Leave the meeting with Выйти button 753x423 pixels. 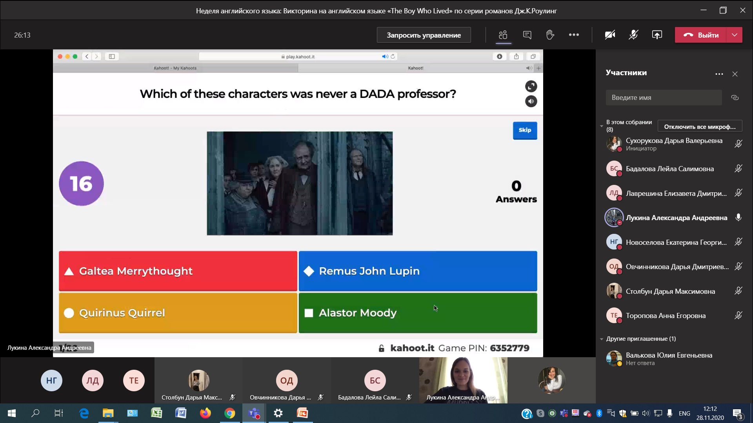[x=700, y=35]
